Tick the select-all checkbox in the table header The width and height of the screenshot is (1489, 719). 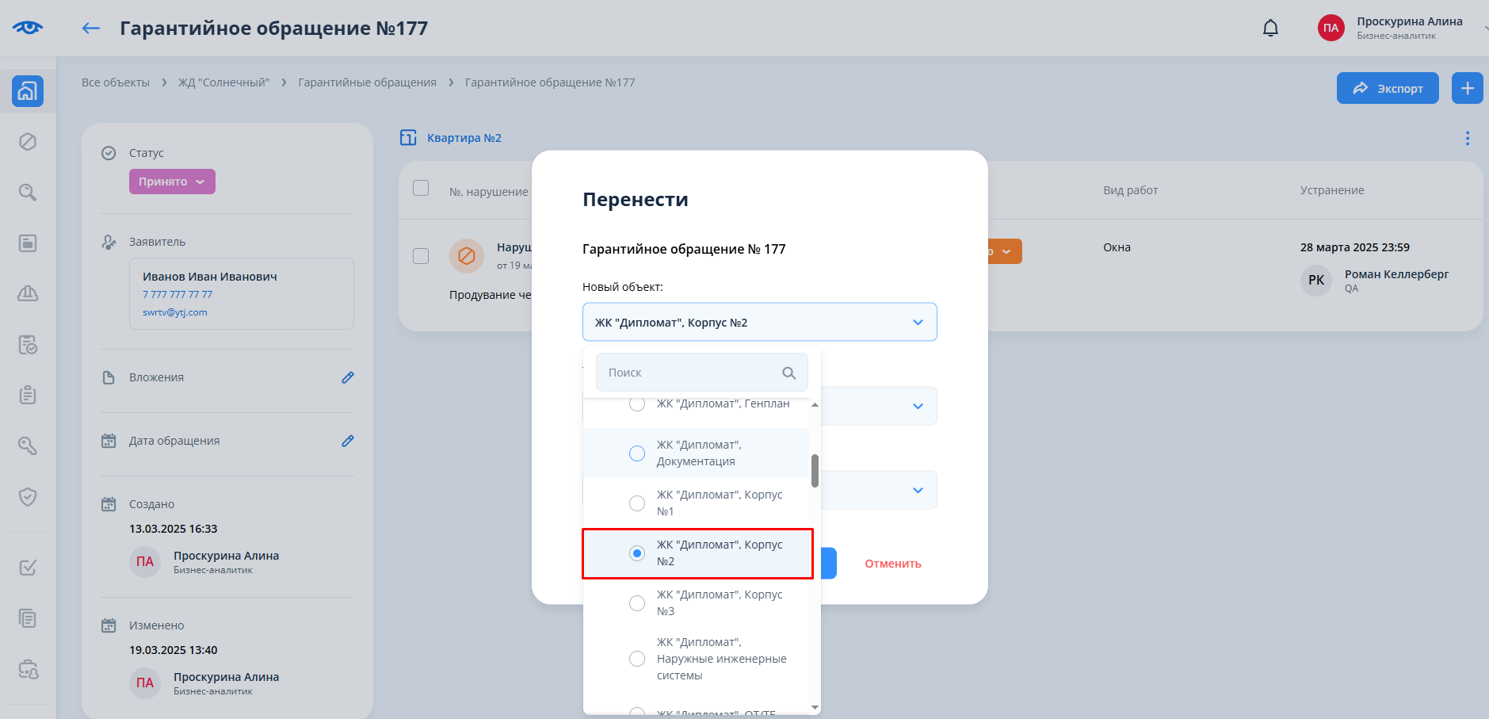click(x=421, y=189)
